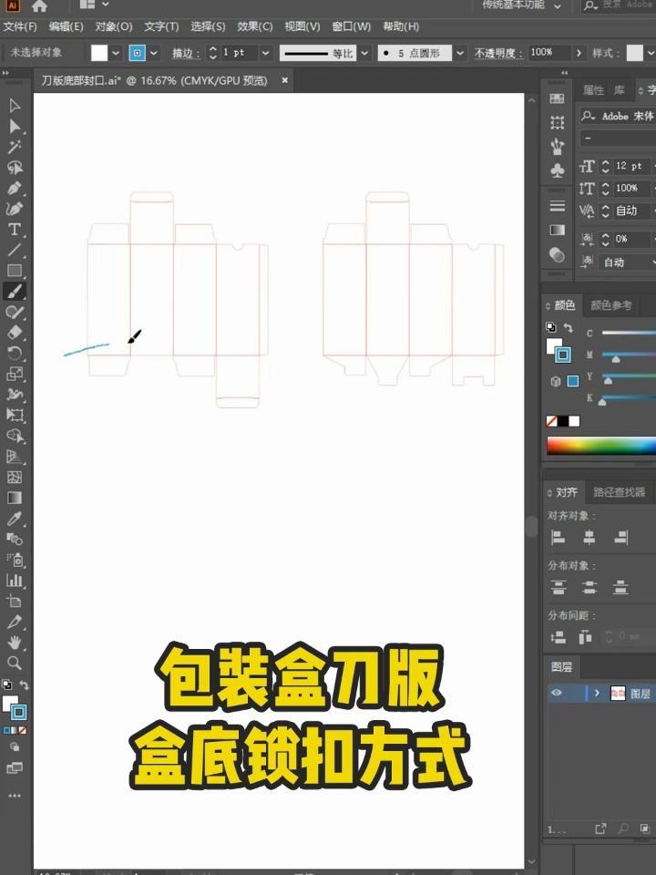Select the Curvature tool

point(15,209)
